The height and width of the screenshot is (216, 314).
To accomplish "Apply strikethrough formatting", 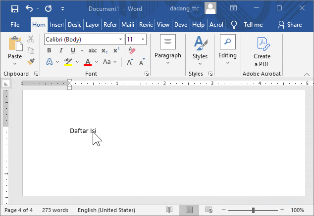I will pyautogui.click(x=93, y=50).
